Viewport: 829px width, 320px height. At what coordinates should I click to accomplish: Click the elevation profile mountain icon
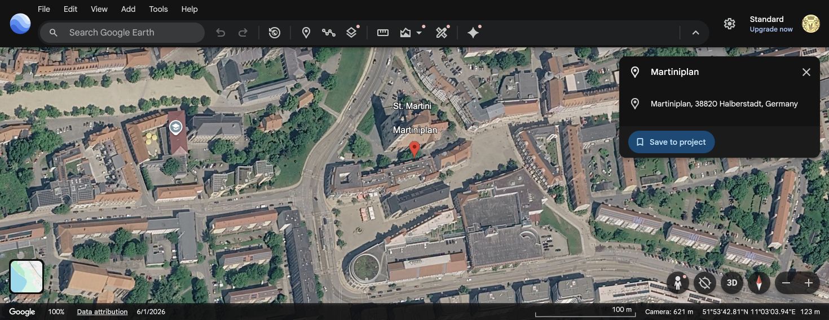(405, 33)
